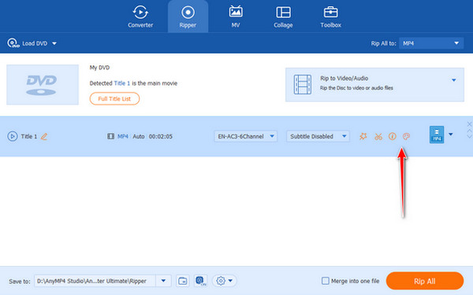
Task: Click the My DVD title text
Action: [99, 68]
